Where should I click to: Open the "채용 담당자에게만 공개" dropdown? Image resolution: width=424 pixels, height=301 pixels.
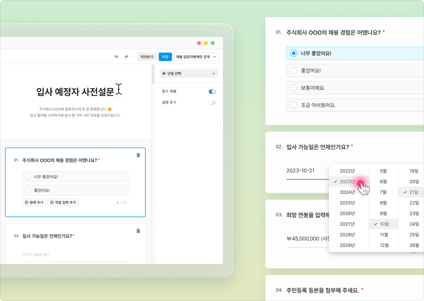pos(196,57)
